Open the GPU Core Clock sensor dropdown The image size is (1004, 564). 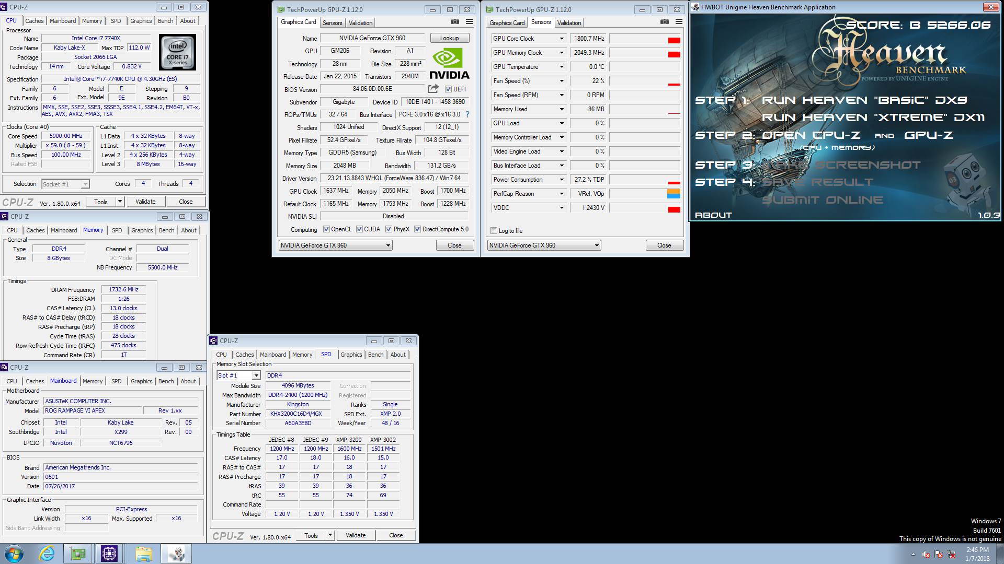tap(562, 39)
